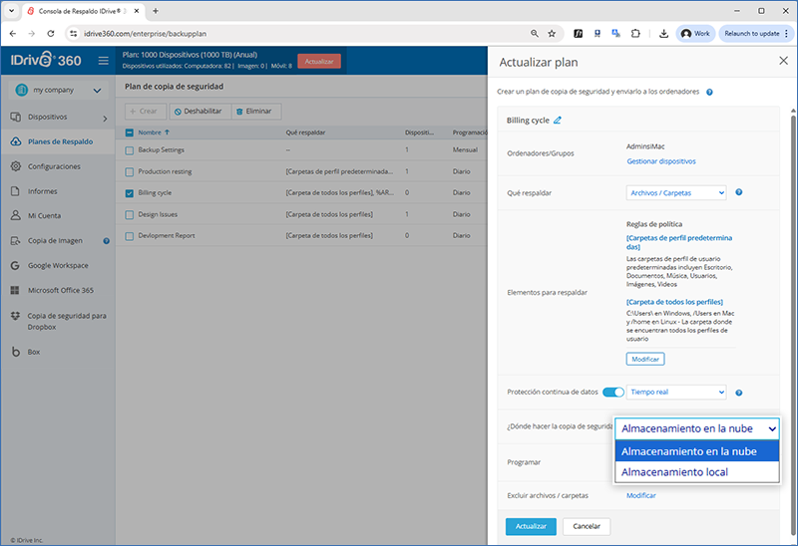Click the browser downloads icon
Viewport: 798px width, 546px height.
pyautogui.click(x=664, y=33)
